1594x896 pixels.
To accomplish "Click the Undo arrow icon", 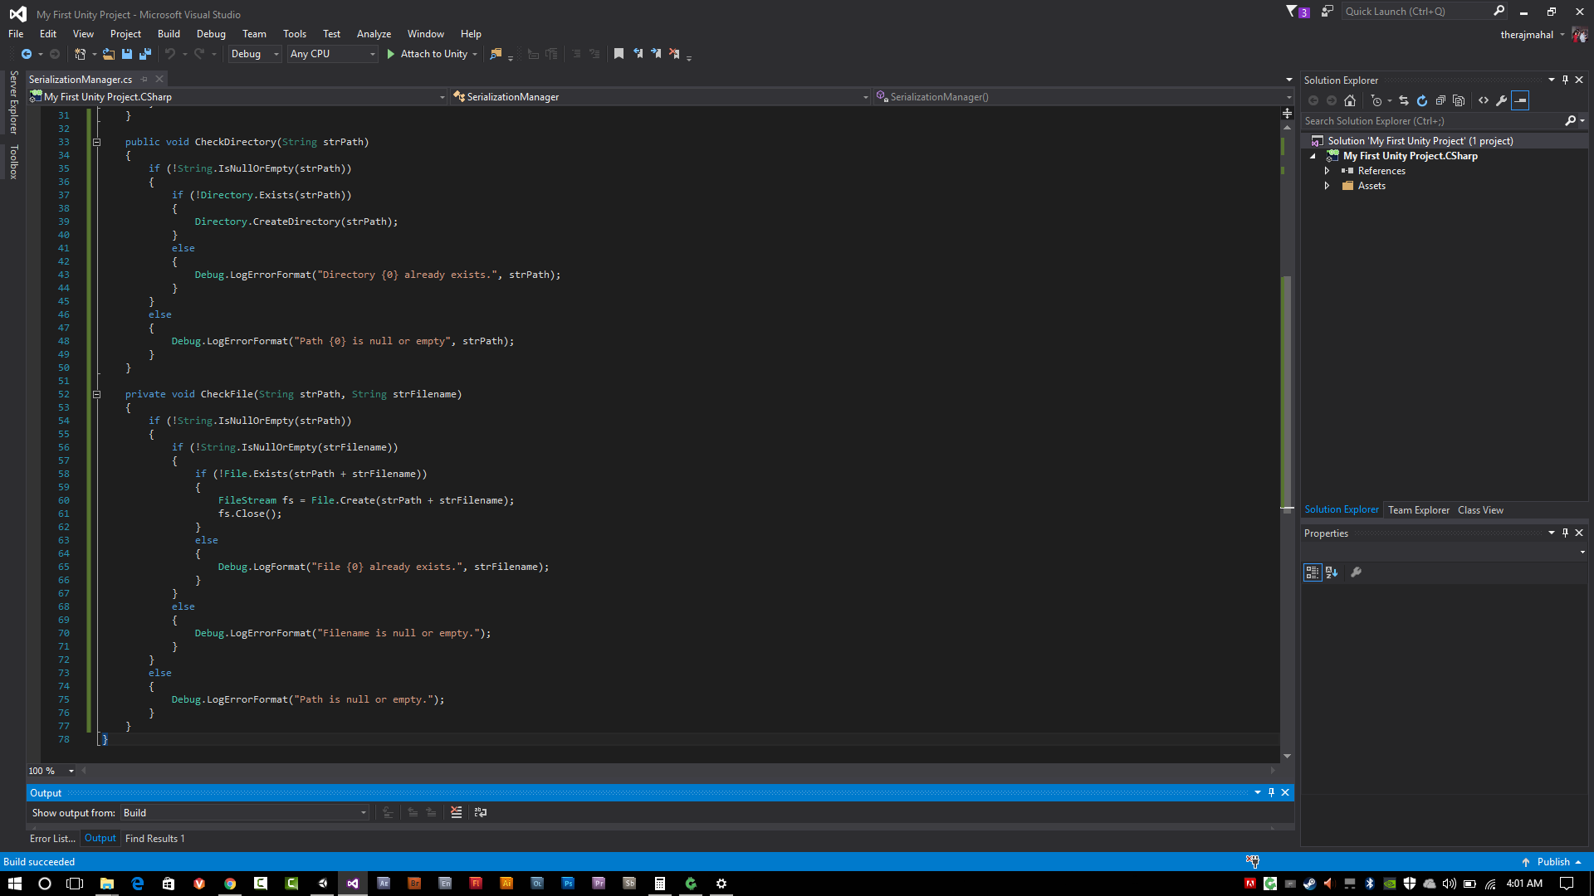I will pos(170,54).
